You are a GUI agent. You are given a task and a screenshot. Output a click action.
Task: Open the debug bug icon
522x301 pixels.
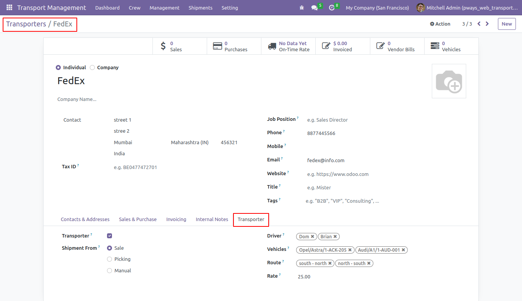tap(302, 8)
